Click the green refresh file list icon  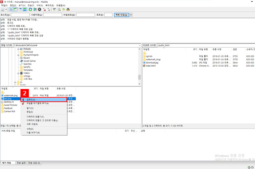31,10
